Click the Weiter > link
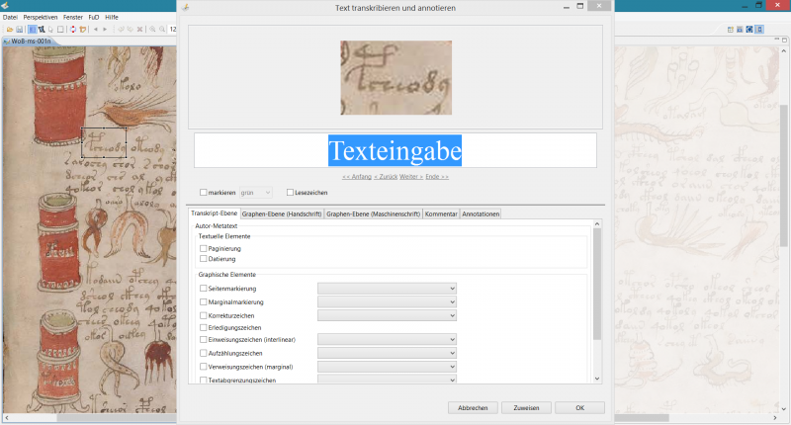 pos(411,177)
